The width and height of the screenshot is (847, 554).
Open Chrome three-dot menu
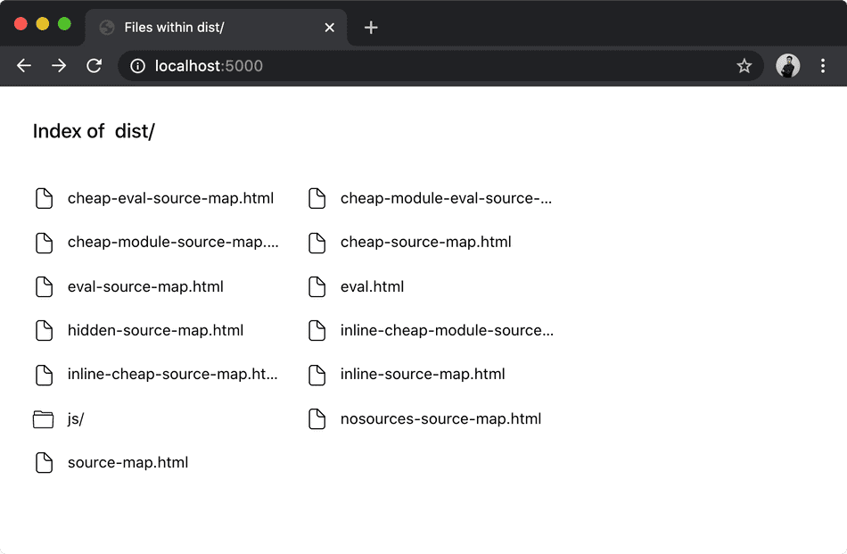point(823,66)
